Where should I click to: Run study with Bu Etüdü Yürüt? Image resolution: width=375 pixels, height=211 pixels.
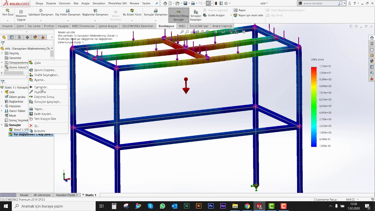click(132, 13)
